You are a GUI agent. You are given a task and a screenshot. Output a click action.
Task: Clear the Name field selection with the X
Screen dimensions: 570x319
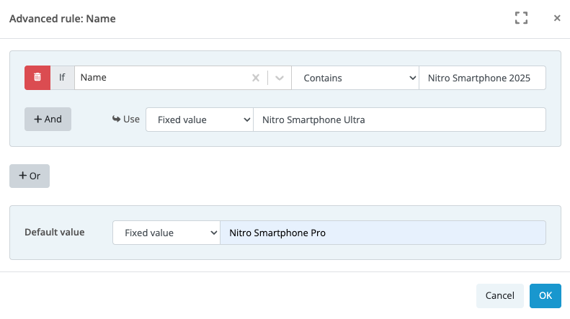tap(256, 78)
